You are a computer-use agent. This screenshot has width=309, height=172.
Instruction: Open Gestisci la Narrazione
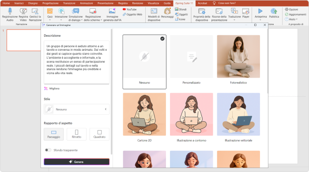pos(35,15)
